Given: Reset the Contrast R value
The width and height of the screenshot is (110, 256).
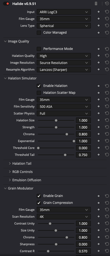Looking at the screenshot, I should pos(107,251).
